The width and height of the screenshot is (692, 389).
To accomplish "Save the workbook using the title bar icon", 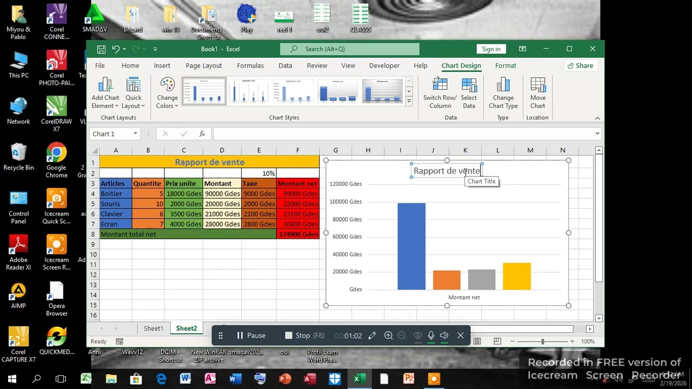I will [101, 49].
